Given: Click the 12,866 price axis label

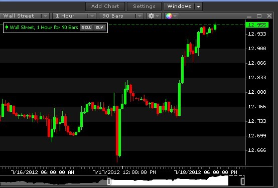Looking at the screenshot, I should (257, 63).
